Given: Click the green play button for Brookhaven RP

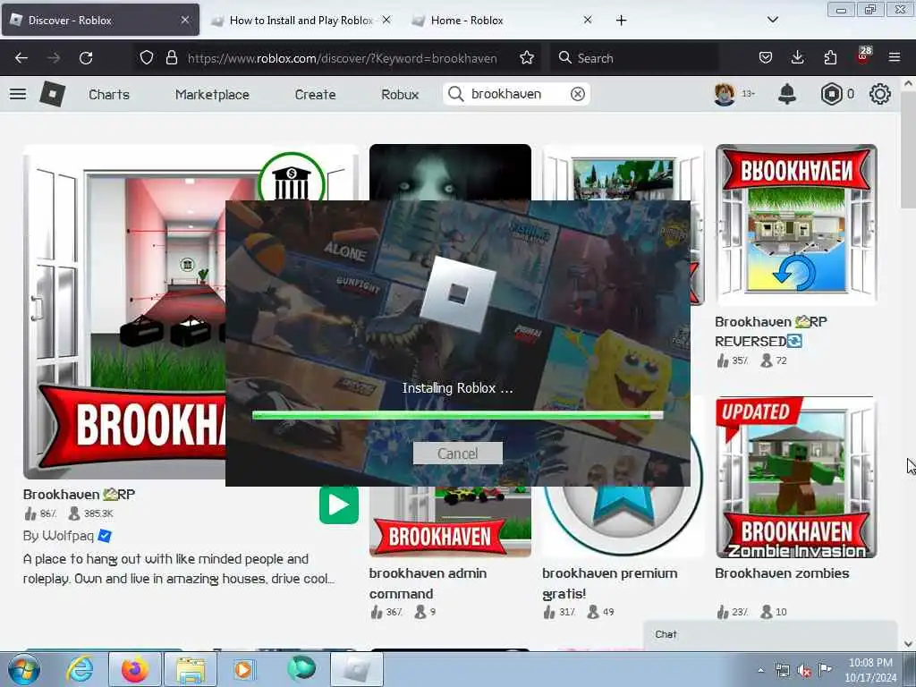Looking at the screenshot, I should [339, 505].
